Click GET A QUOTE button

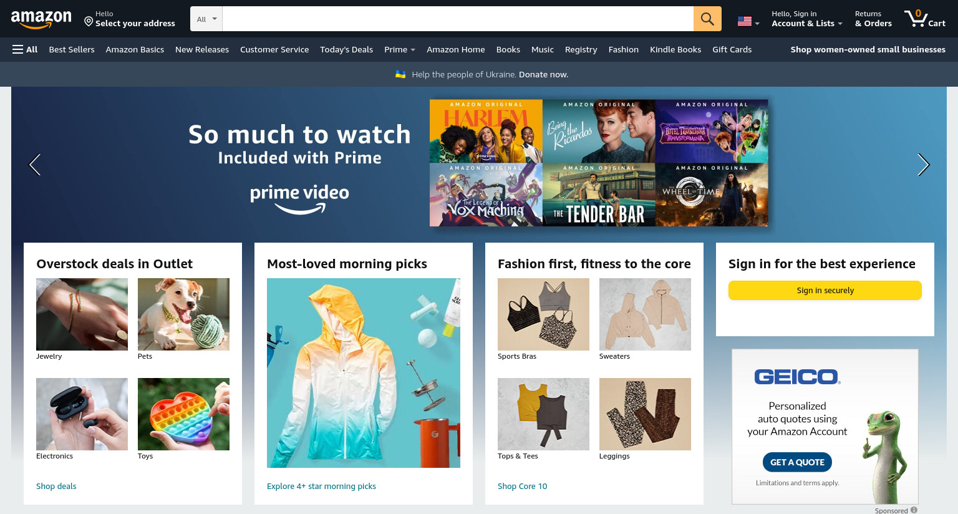[x=797, y=462]
